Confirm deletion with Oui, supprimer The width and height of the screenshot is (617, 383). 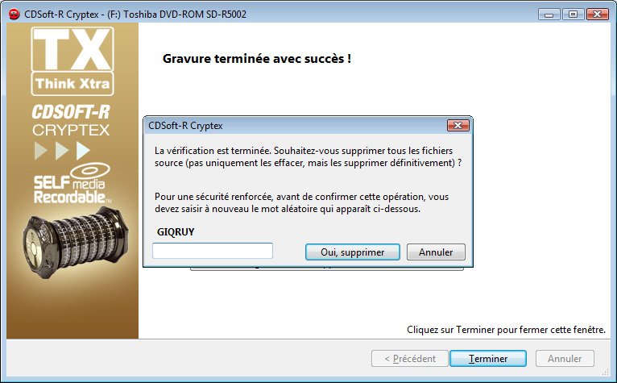coord(353,252)
